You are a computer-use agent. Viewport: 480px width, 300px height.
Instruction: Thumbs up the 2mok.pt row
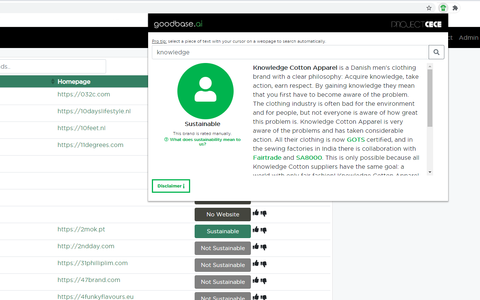pos(256,230)
